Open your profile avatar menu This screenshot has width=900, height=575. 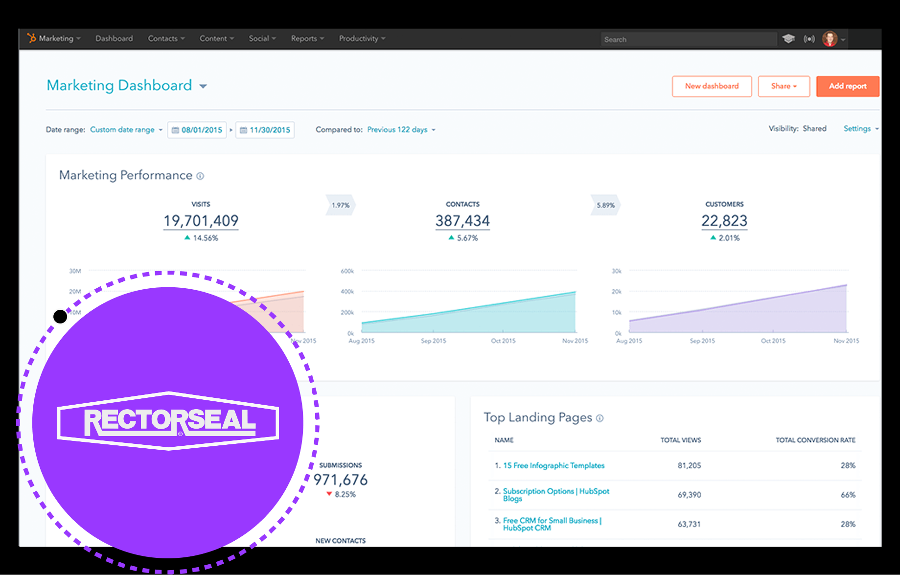[x=831, y=38]
